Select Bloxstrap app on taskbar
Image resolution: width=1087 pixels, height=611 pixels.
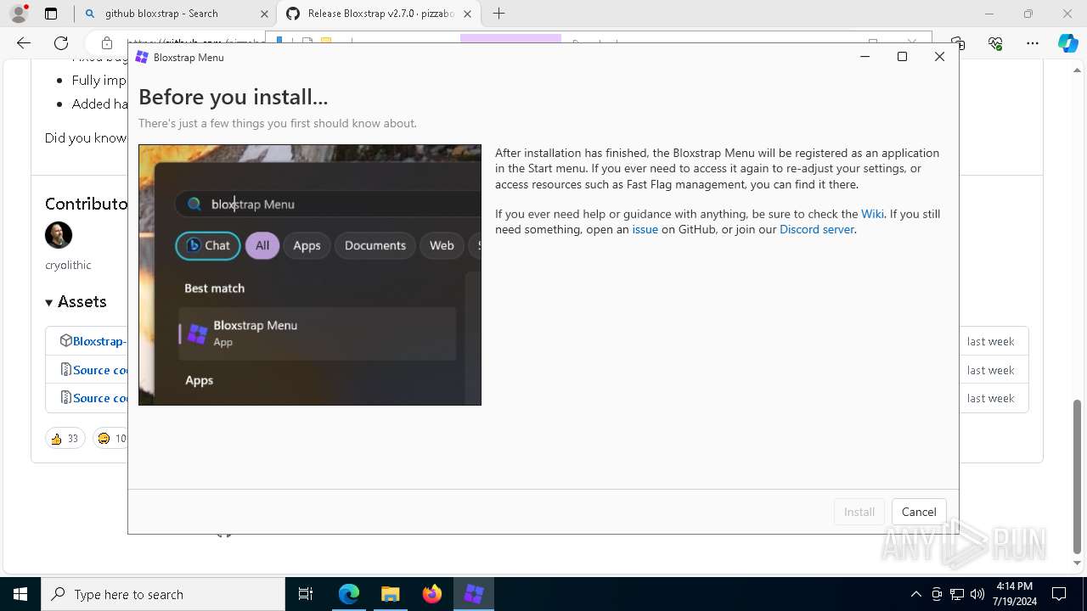[474, 594]
